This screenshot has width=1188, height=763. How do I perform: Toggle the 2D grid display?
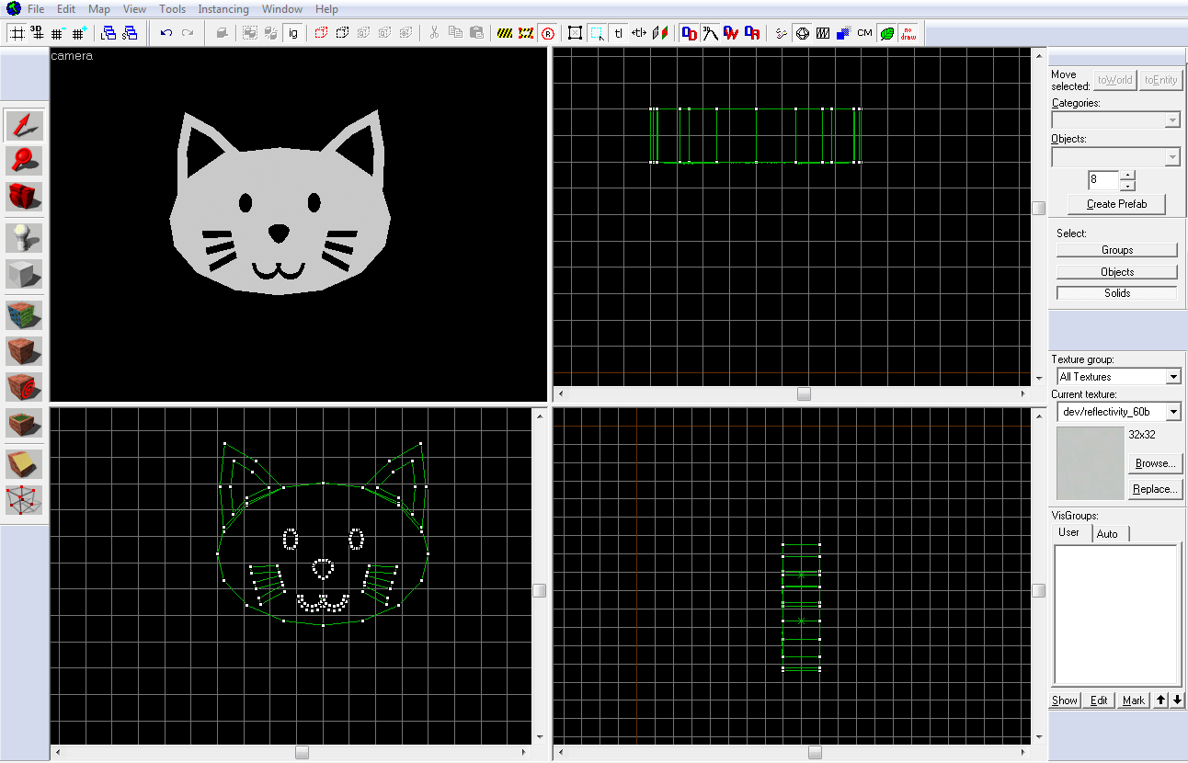point(17,33)
